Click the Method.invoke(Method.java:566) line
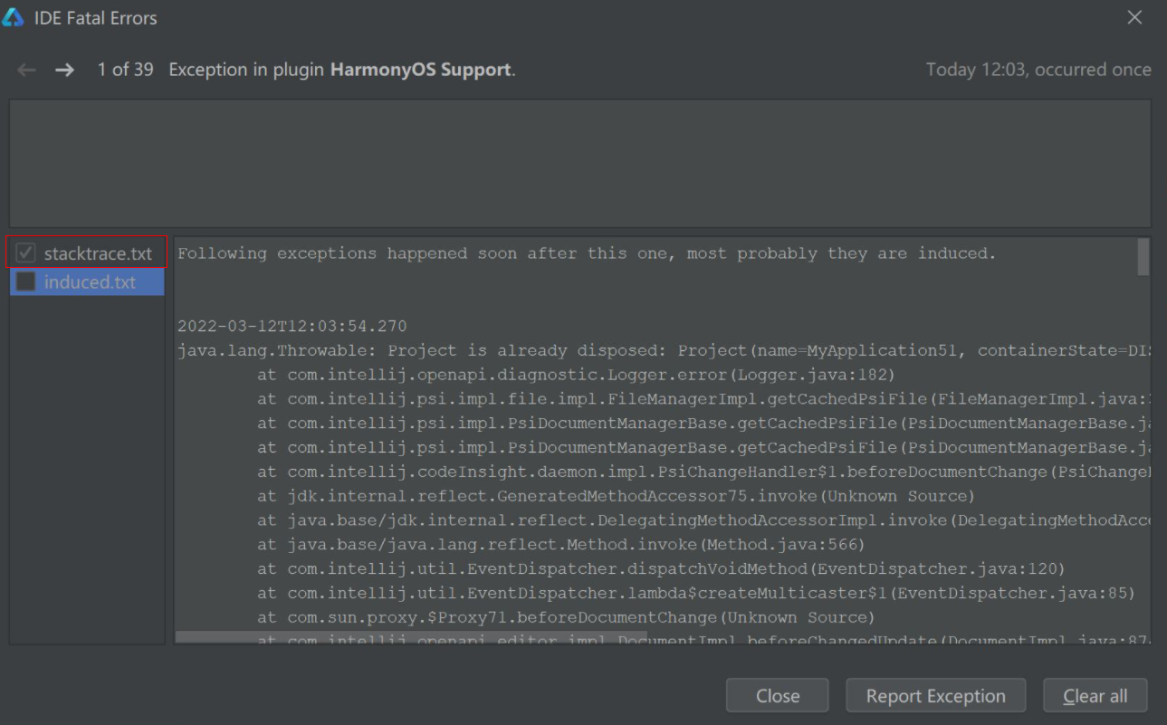 tap(561, 545)
